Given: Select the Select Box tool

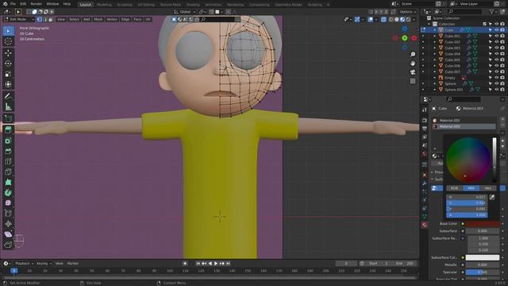Looking at the screenshot, I should point(8,31).
